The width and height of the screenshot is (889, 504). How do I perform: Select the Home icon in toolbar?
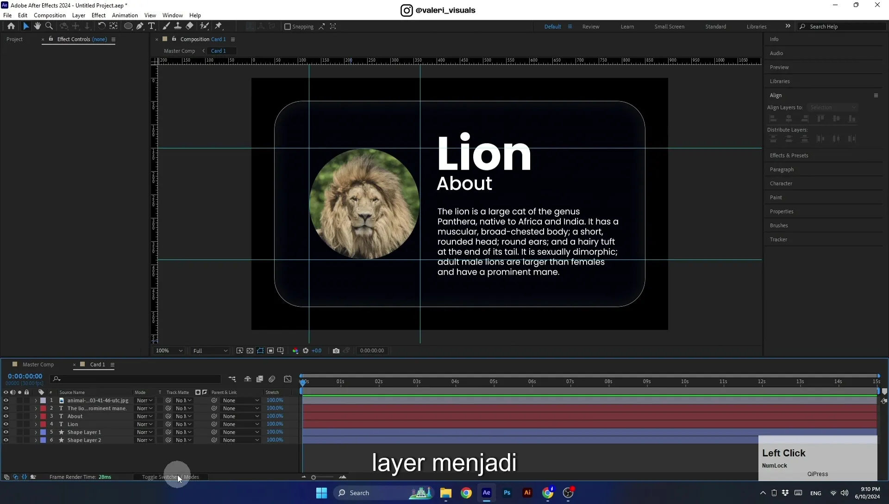tap(11, 26)
